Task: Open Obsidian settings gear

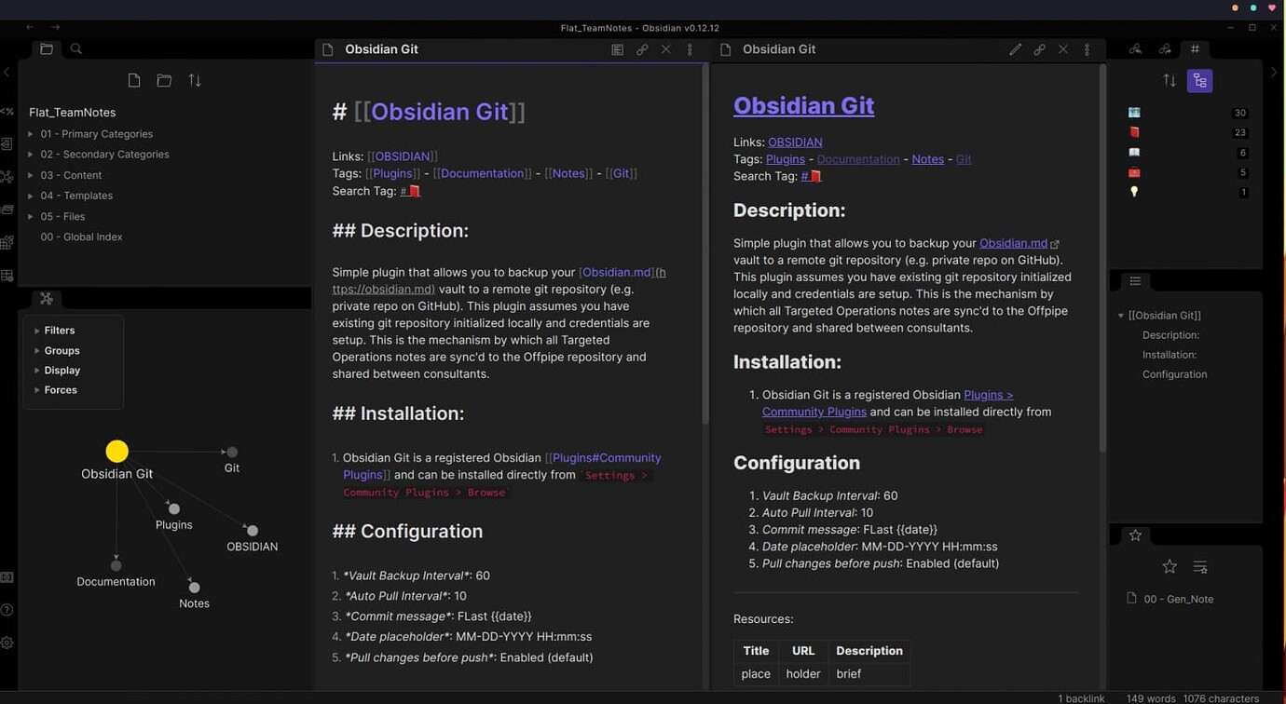Action: pos(7,641)
